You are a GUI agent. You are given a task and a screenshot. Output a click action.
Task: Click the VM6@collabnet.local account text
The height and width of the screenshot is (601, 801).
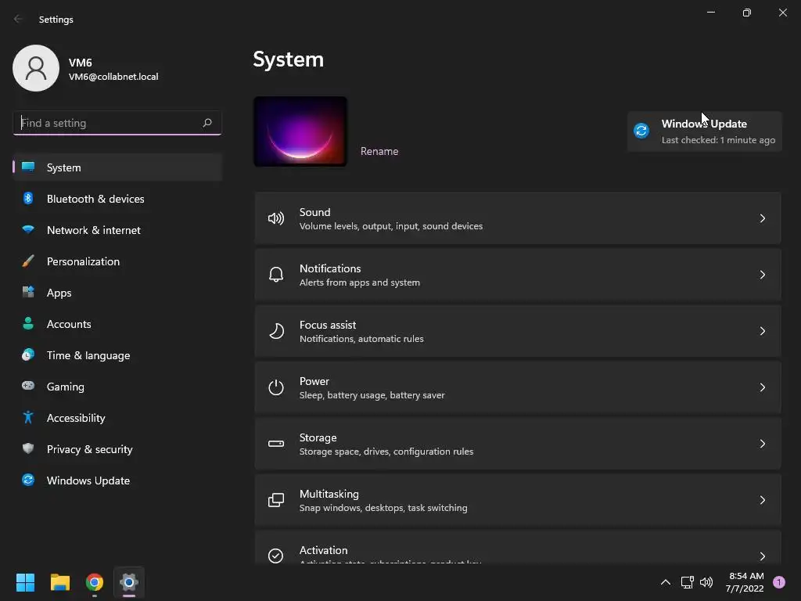point(113,77)
